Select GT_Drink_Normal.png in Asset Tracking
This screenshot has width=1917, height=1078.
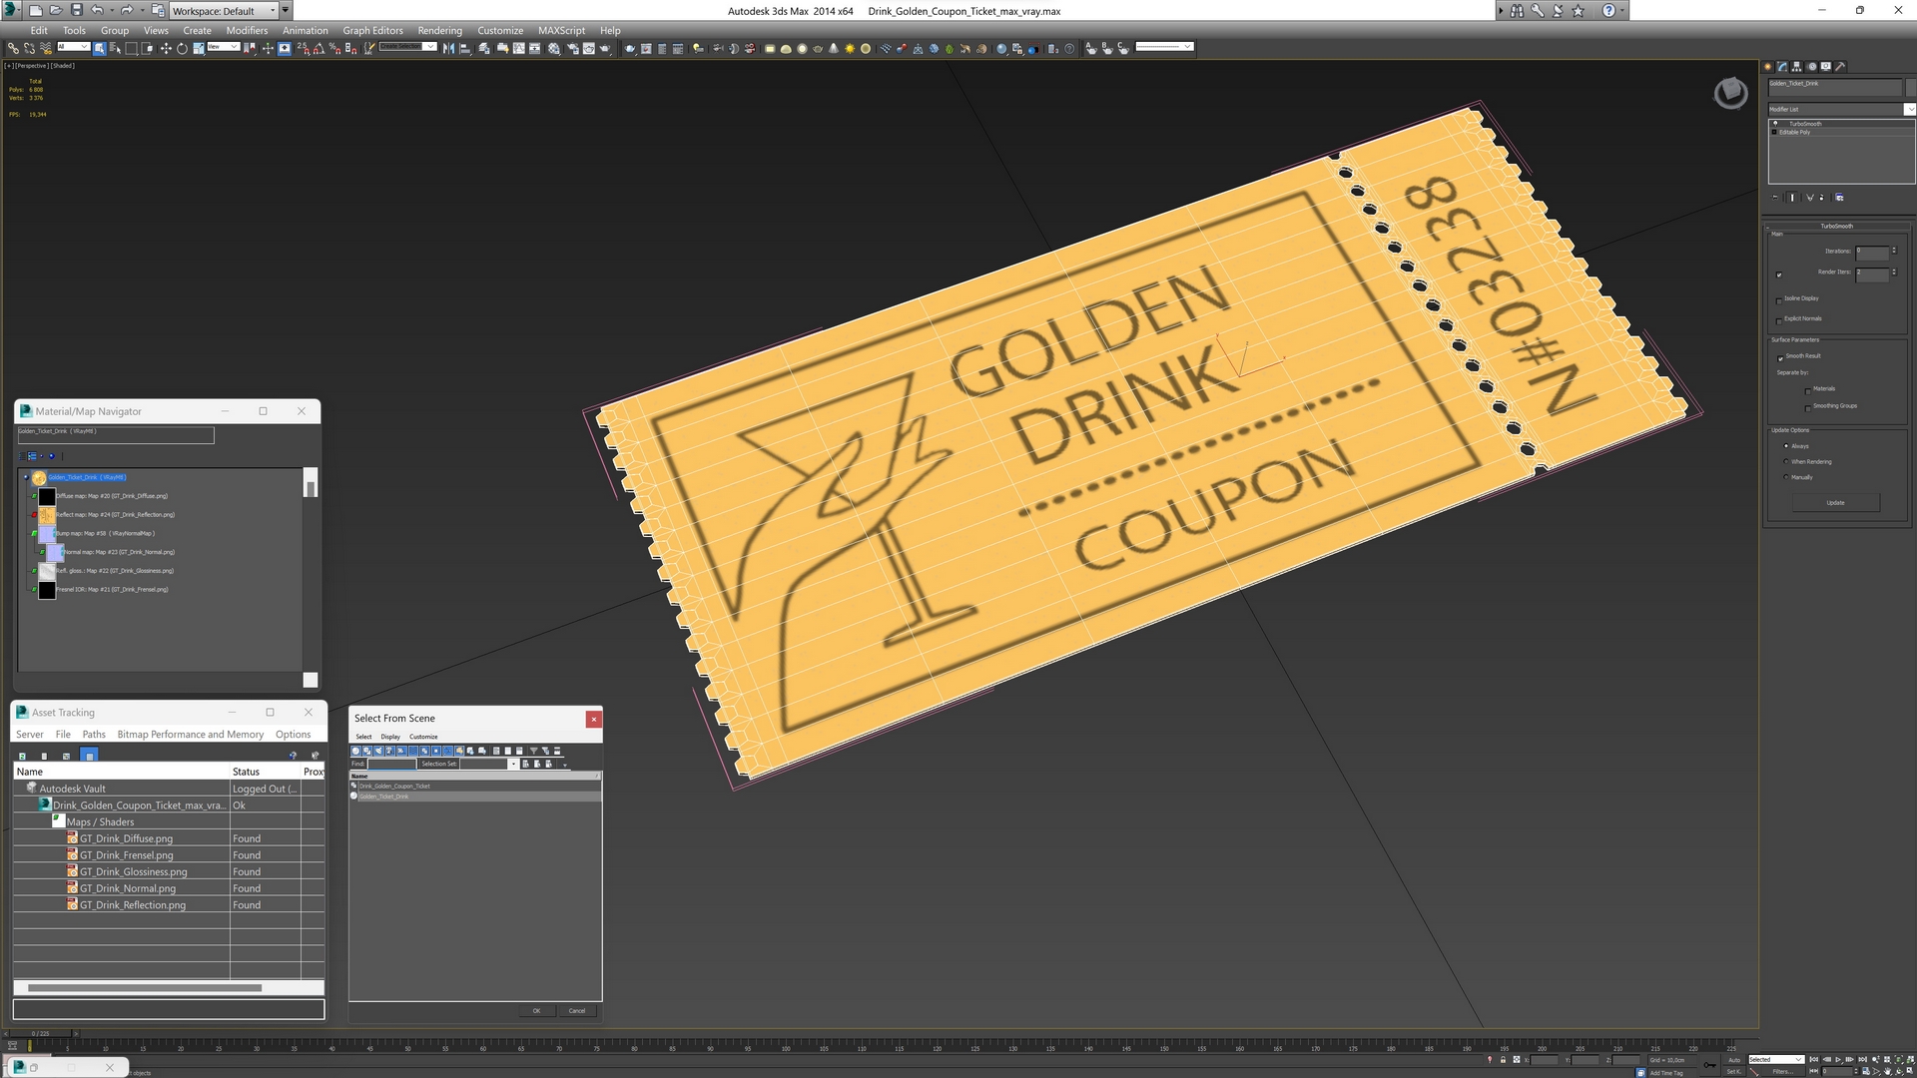click(128, 888)
